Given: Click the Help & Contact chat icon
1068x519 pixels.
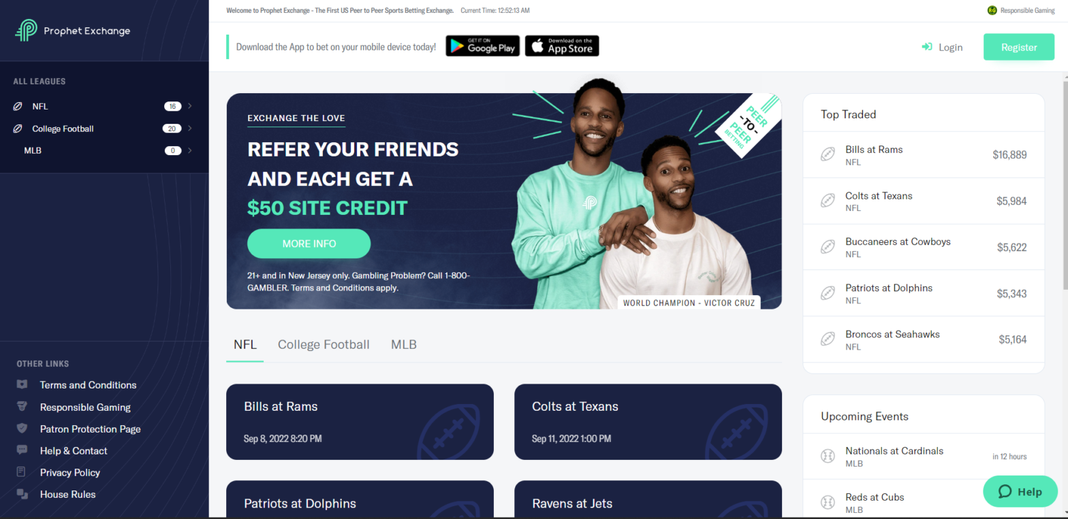Looking at the screenshot, I should tap(22, 450).
